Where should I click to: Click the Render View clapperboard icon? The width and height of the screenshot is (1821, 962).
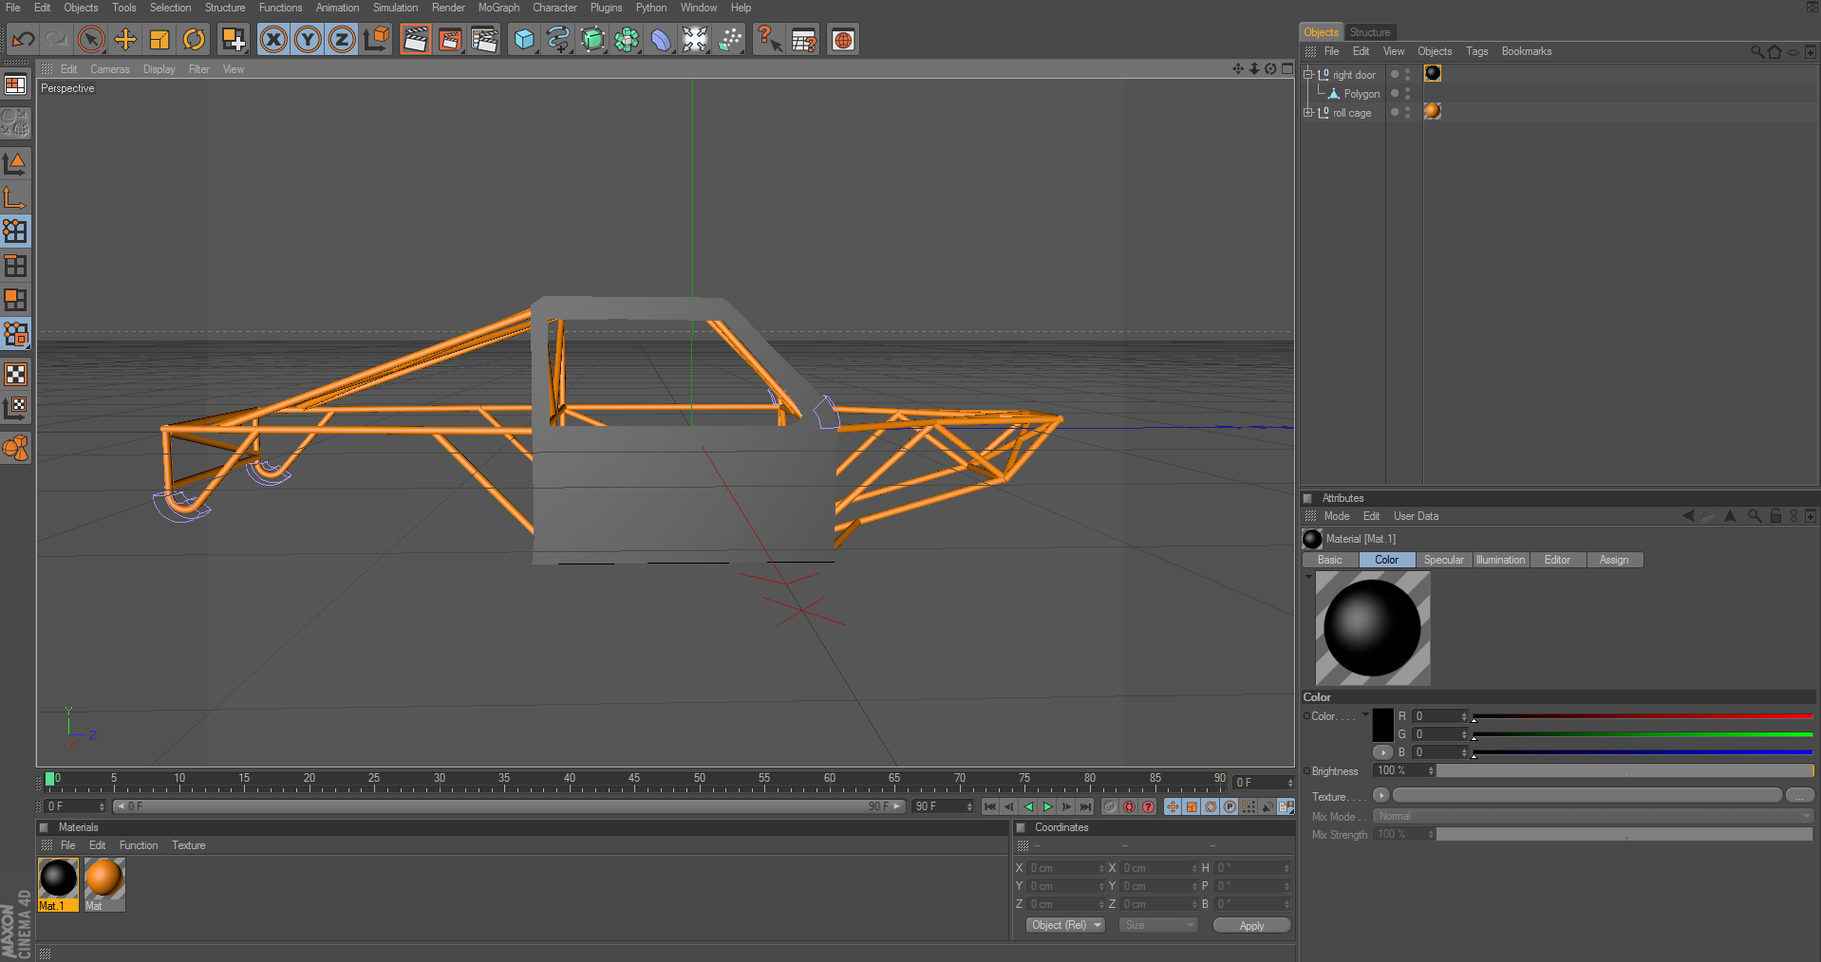pyautogui.click(x=415, y=40)
